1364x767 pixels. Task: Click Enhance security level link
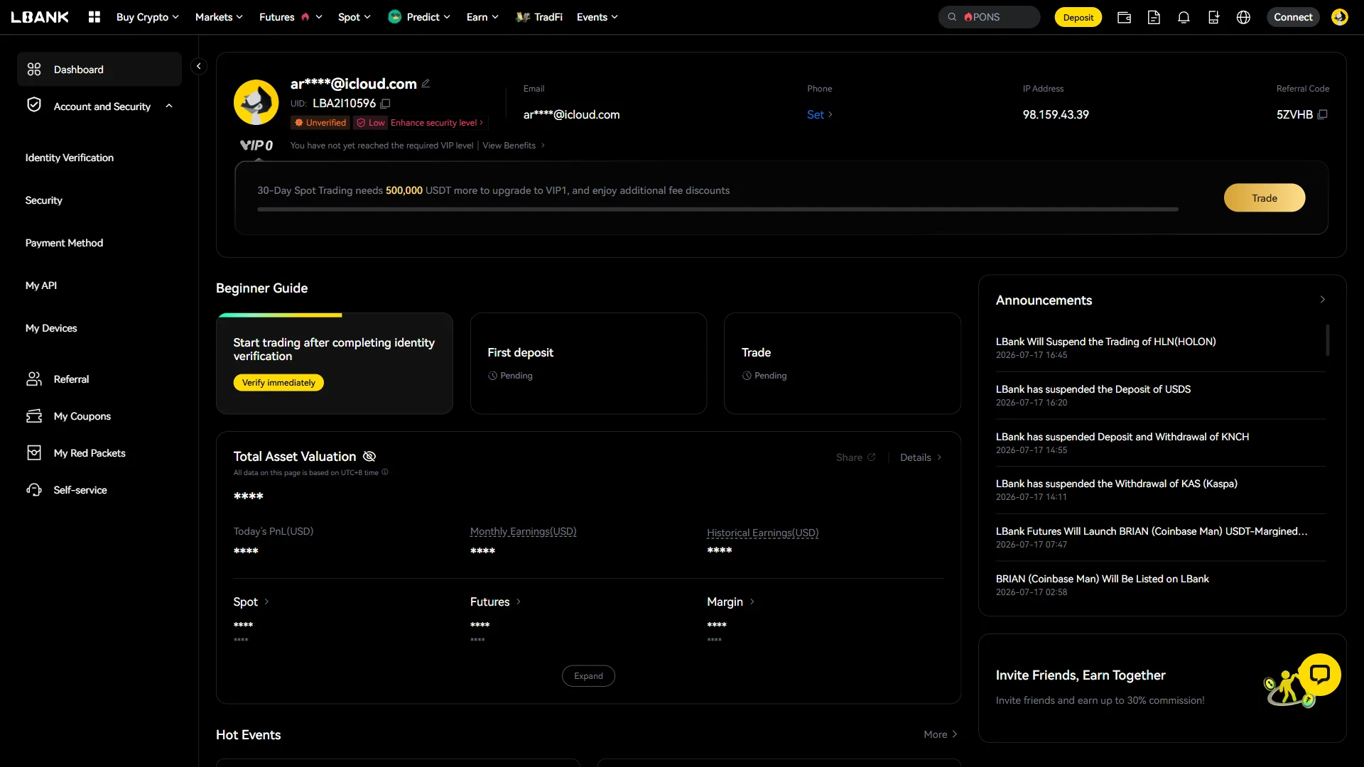(x=436, y=123)
